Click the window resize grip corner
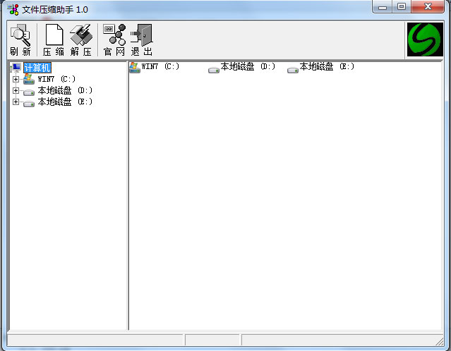 point(439,341)
